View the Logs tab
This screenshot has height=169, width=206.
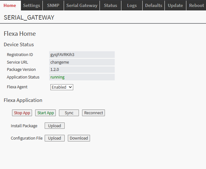[x=132, y=5]
